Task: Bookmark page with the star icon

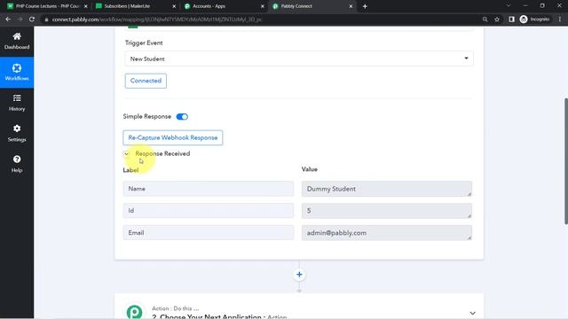Action: click(497, 19)
